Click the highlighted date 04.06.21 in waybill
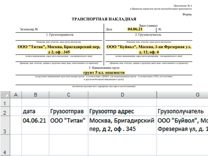 point(135,29)
